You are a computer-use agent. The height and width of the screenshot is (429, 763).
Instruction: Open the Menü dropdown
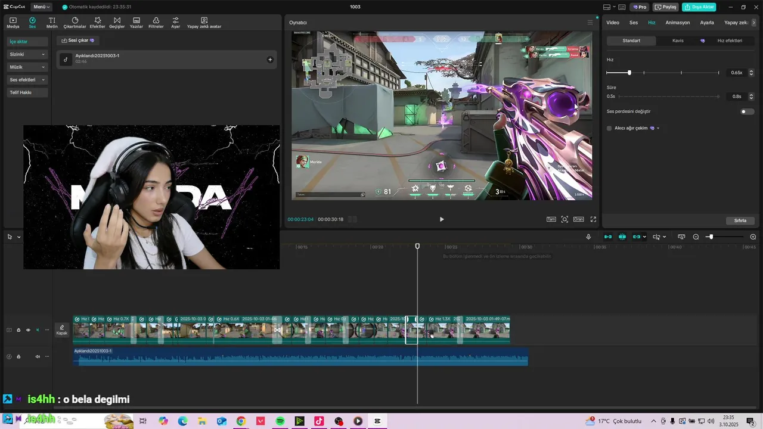pyautogui.click(x=42, y=7)
